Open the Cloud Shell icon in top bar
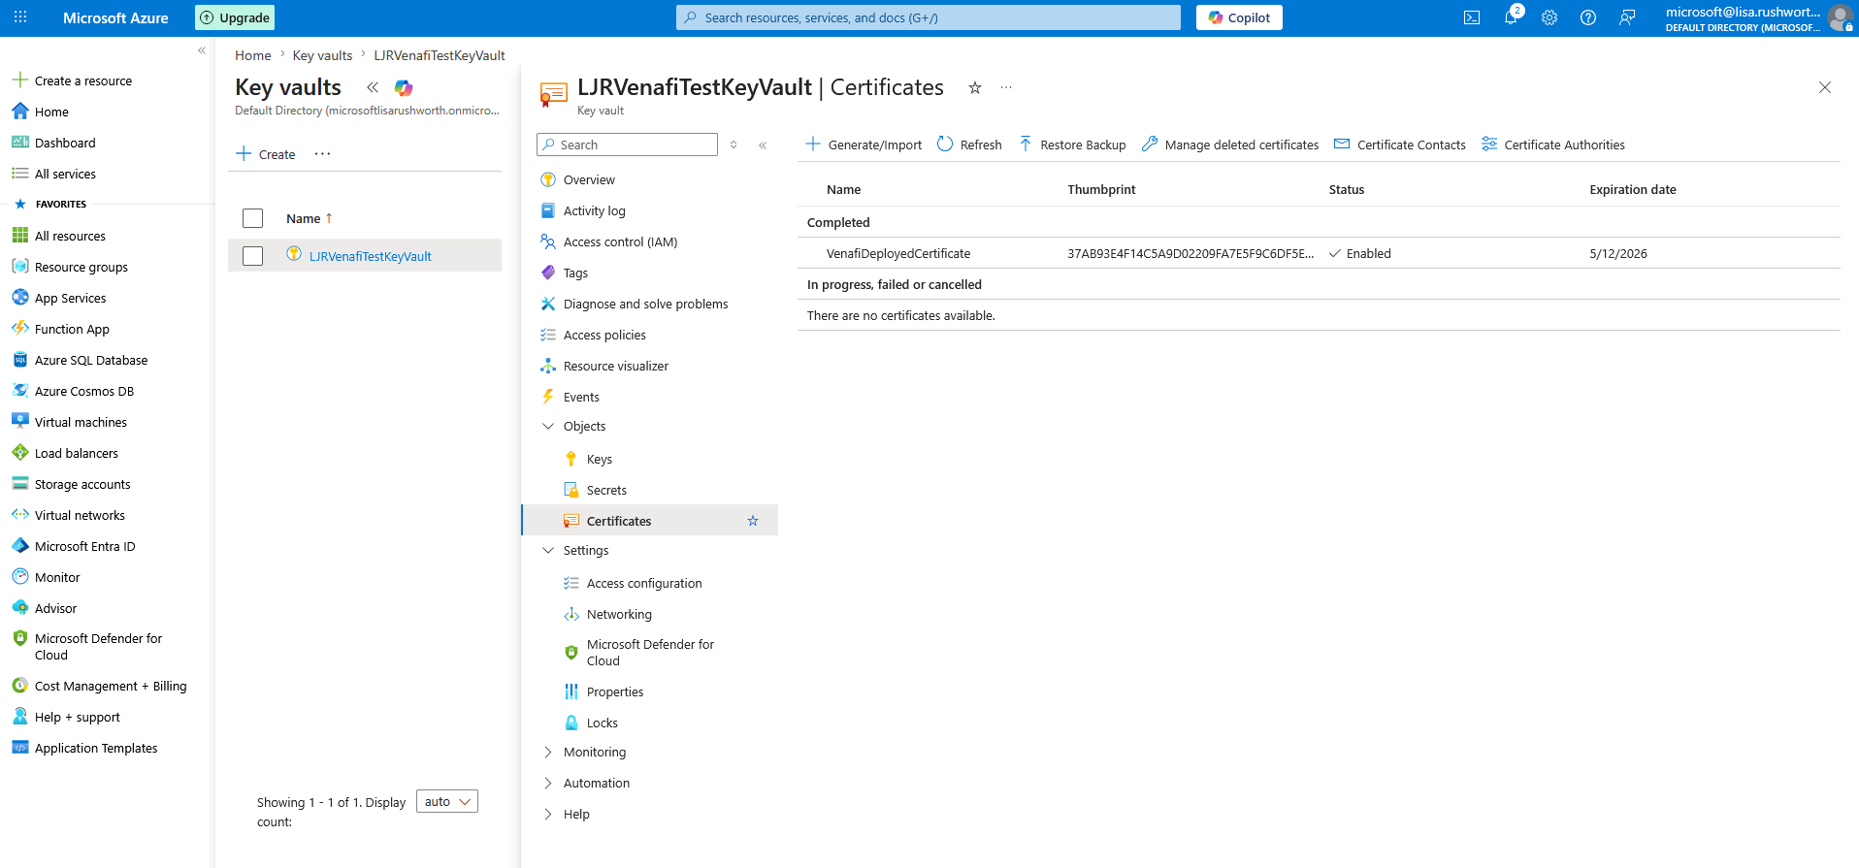This screenshot has width=1859, height=868. point(1472,17)
